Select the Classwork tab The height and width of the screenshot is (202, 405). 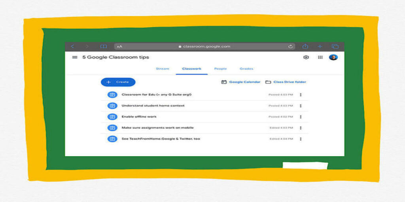(x=192, y=69)
